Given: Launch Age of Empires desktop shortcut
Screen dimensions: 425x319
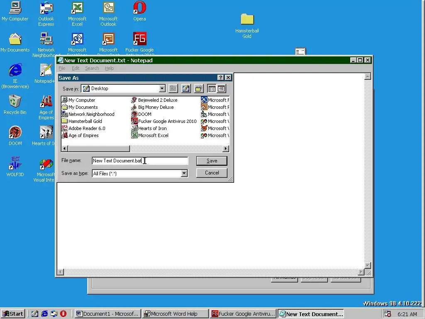Looking at the screenshot, I should tap(46, 107).
